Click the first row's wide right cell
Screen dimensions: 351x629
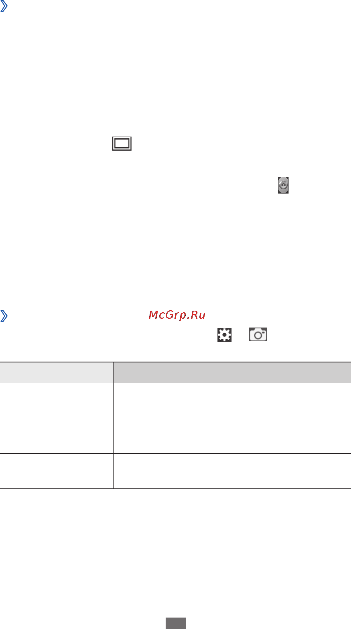(x=232, y=401)
